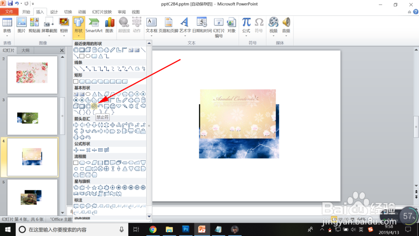Focus the Windows taskbar search box
This screenshot has width=419, height=236.
coord(72,229)
